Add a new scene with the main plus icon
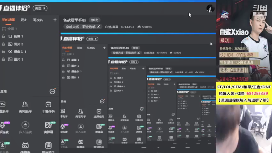The image size is (272, 153). (55, 20)
